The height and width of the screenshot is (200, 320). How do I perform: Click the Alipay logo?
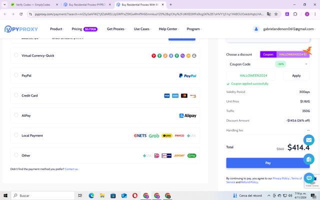(187, 115)
